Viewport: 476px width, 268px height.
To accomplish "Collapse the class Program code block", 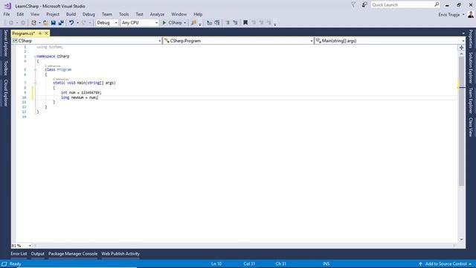I will (x=35, y=69).
